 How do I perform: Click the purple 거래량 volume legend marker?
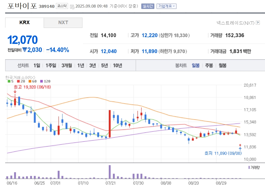coord(249,167)
